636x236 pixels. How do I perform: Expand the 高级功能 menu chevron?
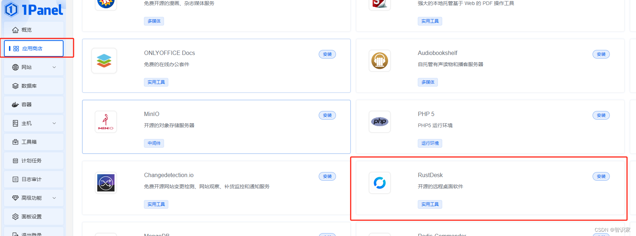[x=54, y=198]
